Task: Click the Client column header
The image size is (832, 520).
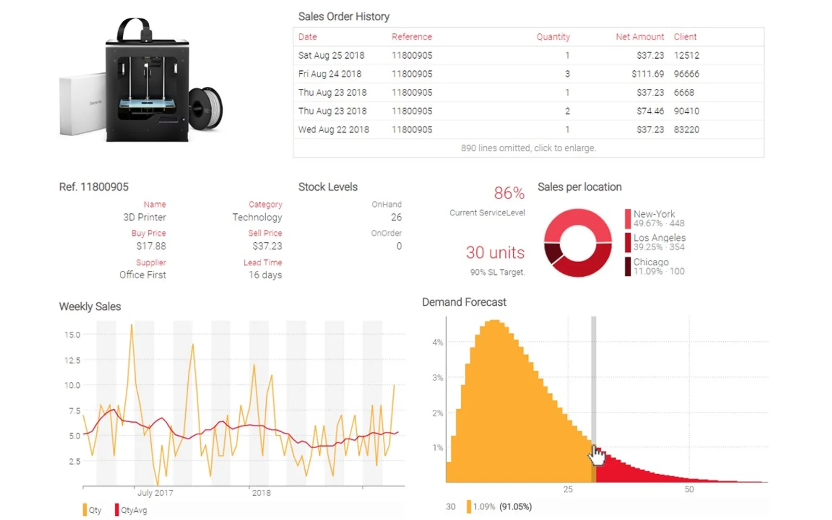Action: (685, 37)
